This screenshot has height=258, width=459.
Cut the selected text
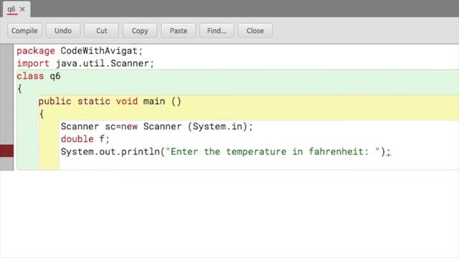pyautogui.click(x=102, y=31)
